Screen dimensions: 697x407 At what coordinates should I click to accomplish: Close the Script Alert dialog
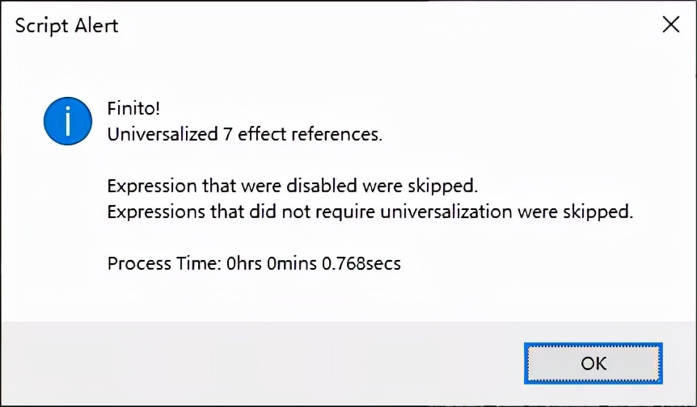click(x=670, y=25)
